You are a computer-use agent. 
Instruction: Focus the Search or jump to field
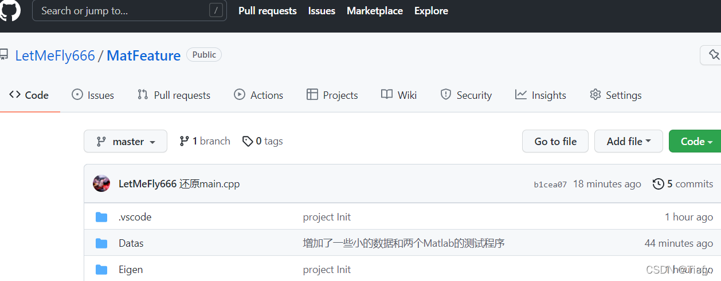[130, 11]
